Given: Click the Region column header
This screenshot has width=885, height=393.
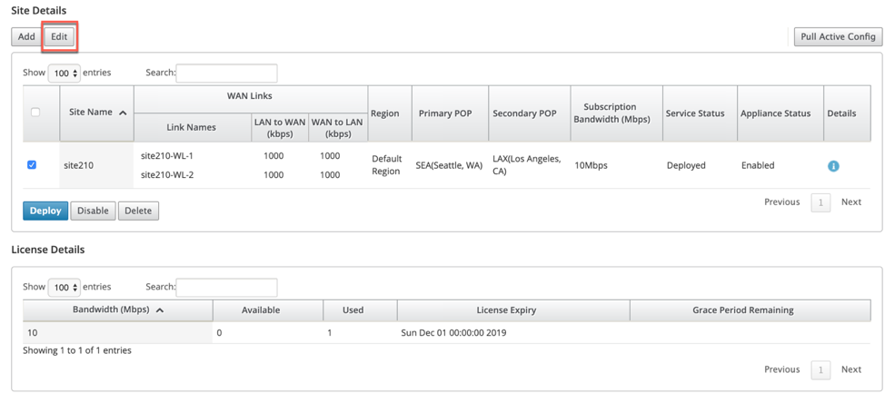Looking at the screenshot, I should (x=390, y=113).
